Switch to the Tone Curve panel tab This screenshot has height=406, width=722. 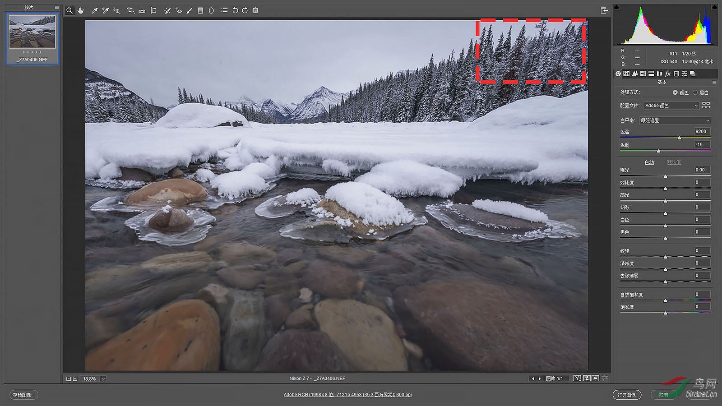pyautogui.click(x=626, y=74)
